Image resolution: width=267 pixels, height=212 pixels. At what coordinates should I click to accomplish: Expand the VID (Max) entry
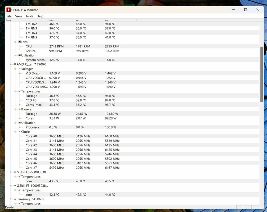20,73
